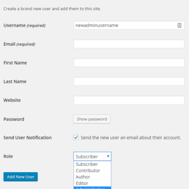Click the Add New User button
Image resolution: width=189 pixels, height=189 pixels.
tap(20, 177)
